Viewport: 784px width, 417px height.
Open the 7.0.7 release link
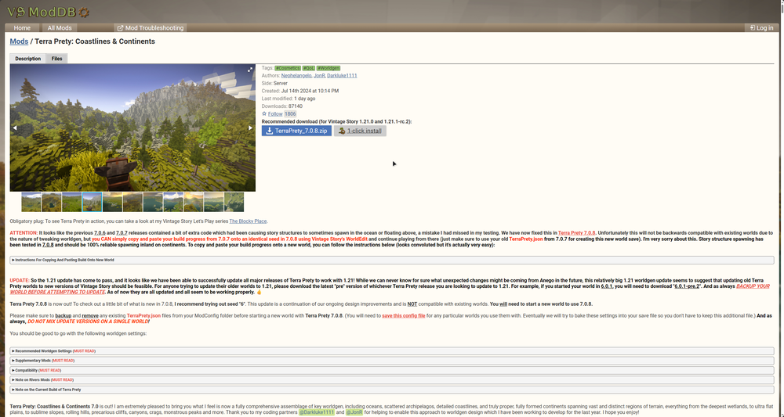pyautogui.click(x=122, y=233)
